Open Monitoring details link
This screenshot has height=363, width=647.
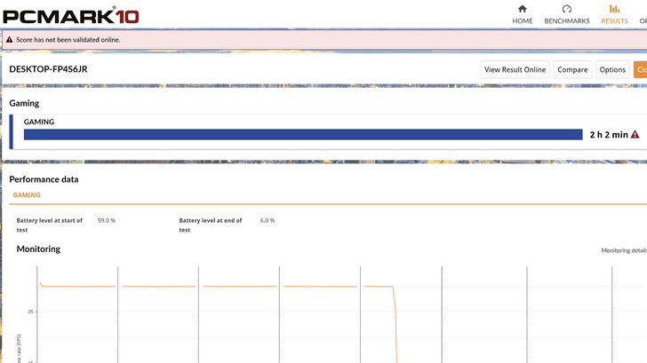624,250
